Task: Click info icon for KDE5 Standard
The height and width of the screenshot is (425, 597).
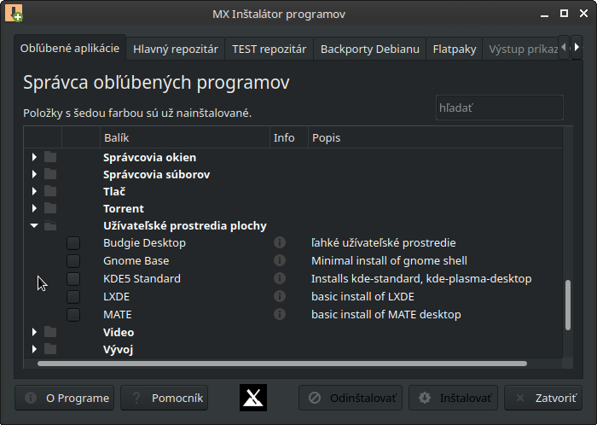Action: [x=279, y=279]
